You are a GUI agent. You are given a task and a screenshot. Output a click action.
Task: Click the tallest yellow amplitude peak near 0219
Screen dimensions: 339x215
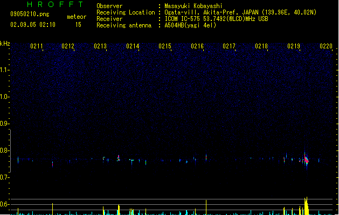click(x=306, y=206)
